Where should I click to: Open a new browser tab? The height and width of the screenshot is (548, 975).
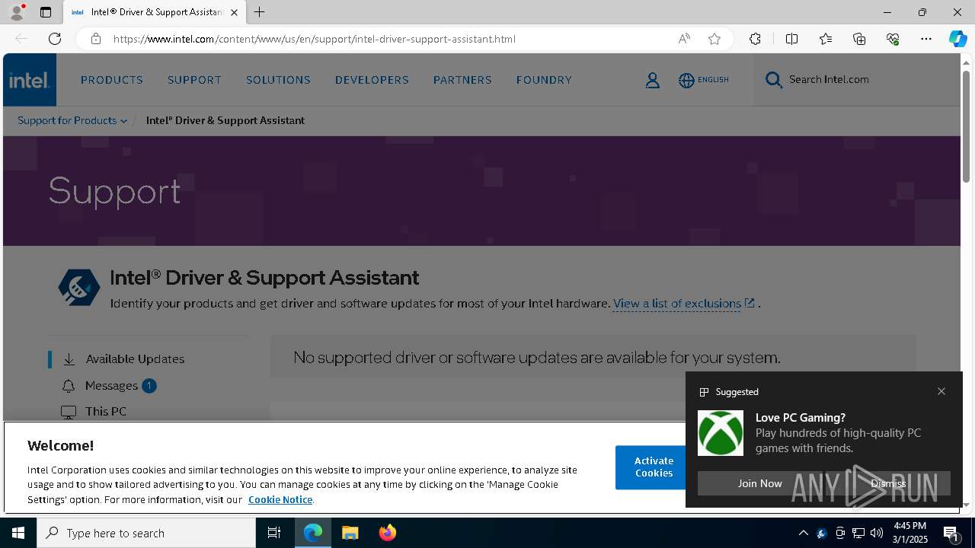[260, 12]
